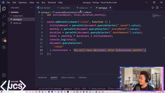Select savings.js in the explorer
The width and height of the screenshot is (165, 93).
[21, 19]
